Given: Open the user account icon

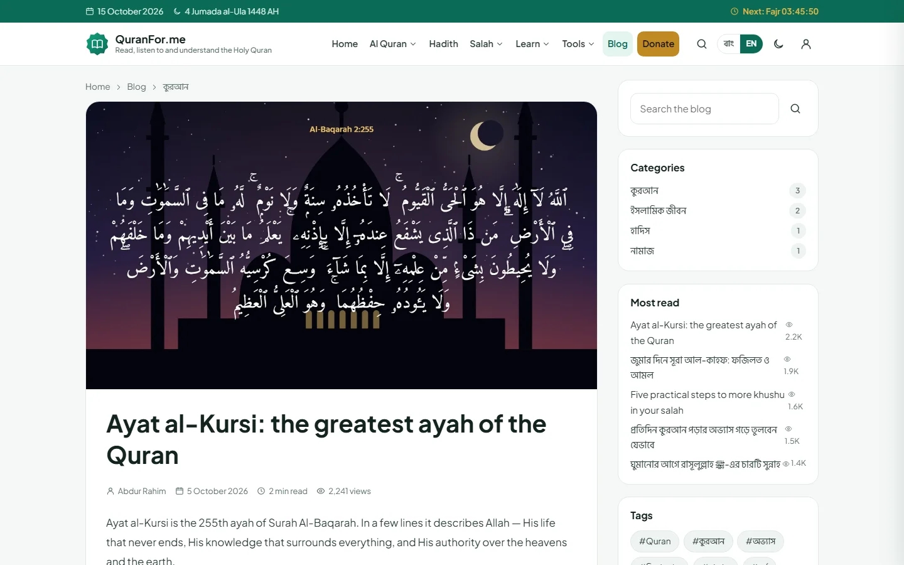Looking at the screenshot, I should coord(806,44).
